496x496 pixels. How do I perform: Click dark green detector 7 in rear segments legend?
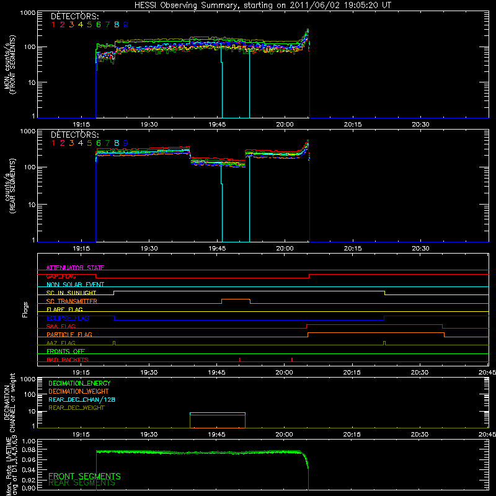[x=107, y=143]
